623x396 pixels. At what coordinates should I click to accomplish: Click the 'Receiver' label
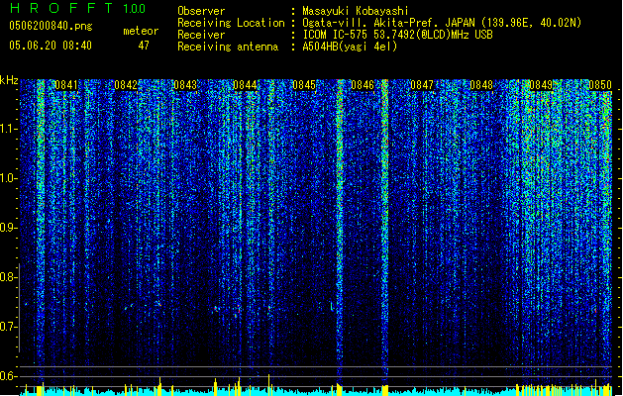[x=201, y=35]
